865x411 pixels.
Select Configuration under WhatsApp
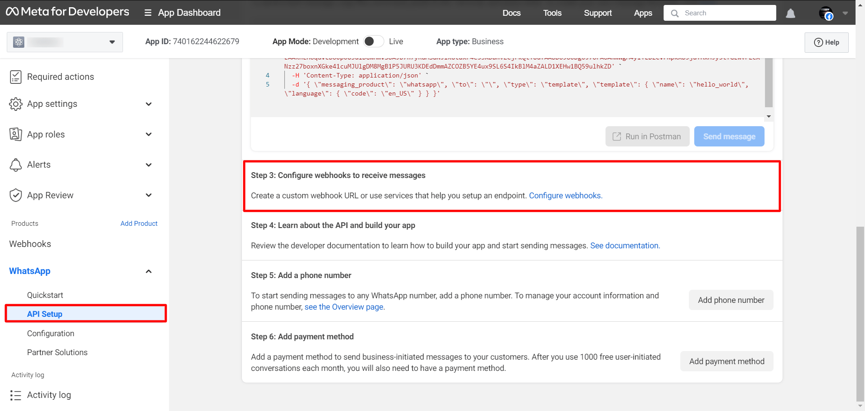[50, 333]
